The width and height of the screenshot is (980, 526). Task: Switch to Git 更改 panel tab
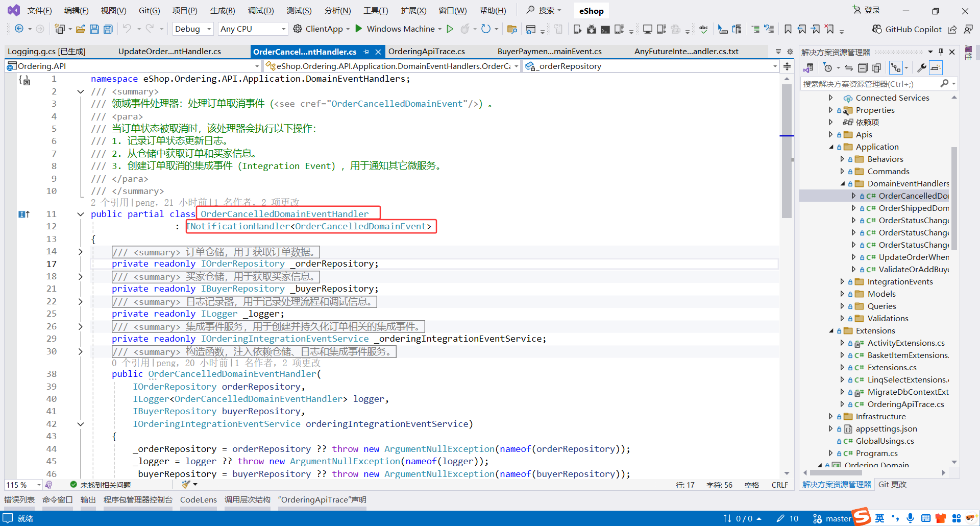tap(892, 484)
